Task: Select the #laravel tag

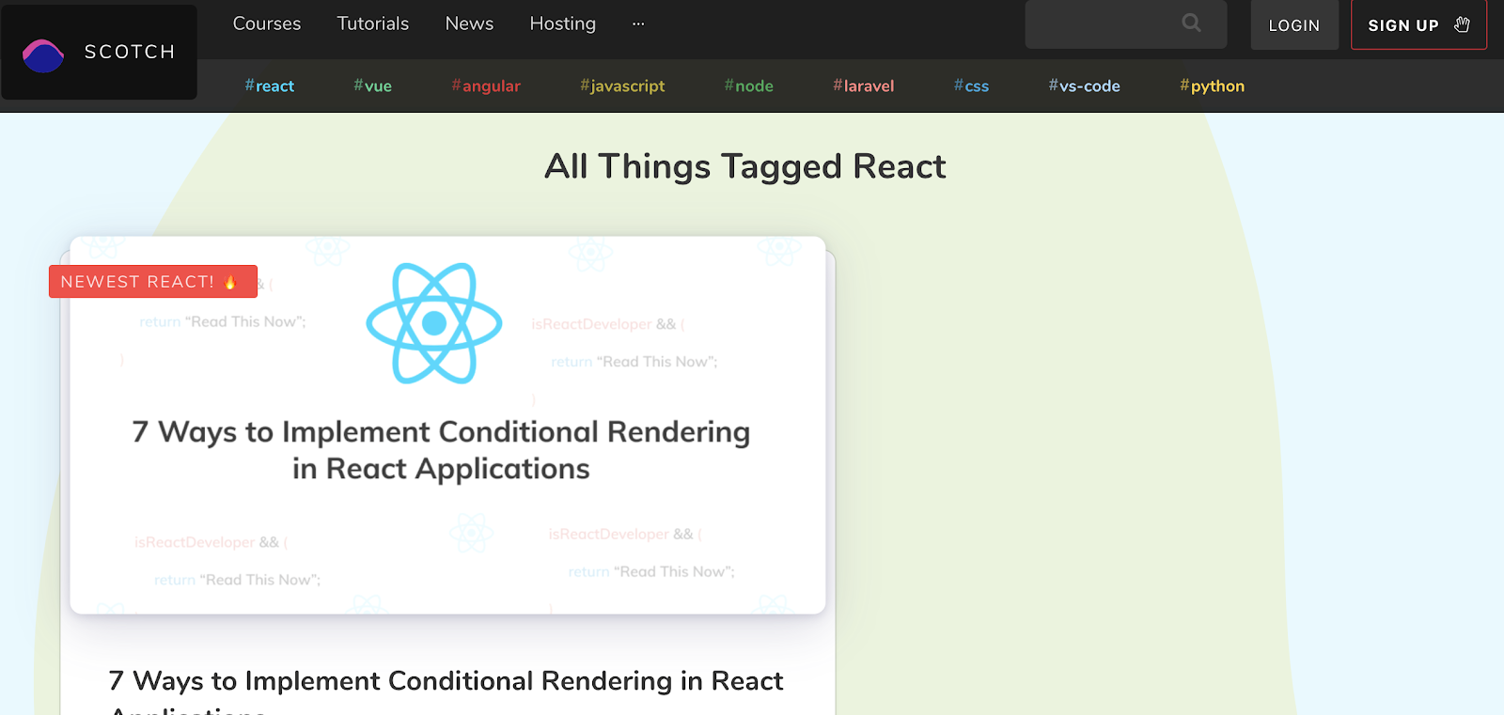Action: coord(863,85)
